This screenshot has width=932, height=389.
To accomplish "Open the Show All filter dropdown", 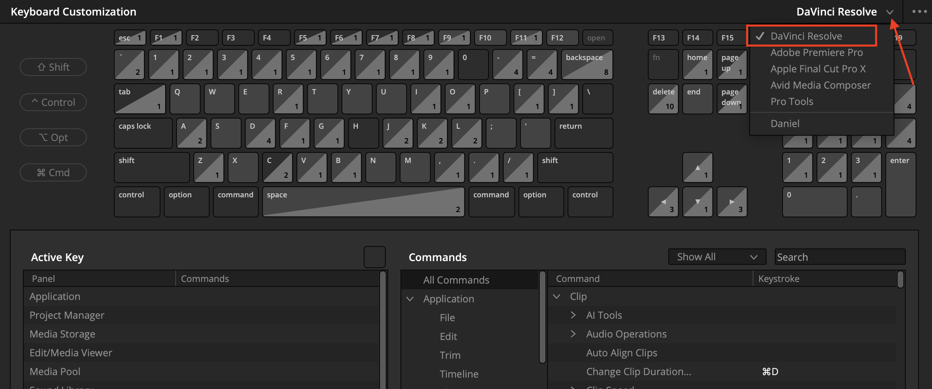I will coord(717,257).
